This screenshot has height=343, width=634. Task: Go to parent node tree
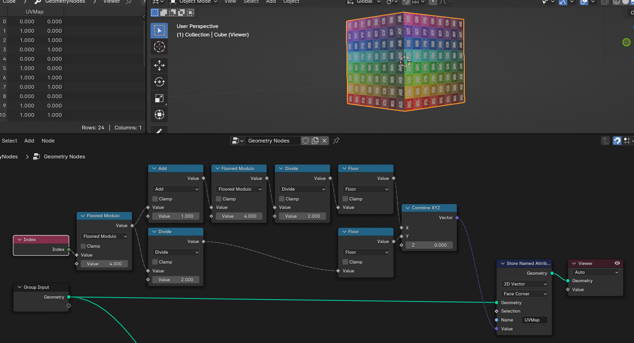coord(605,141)
